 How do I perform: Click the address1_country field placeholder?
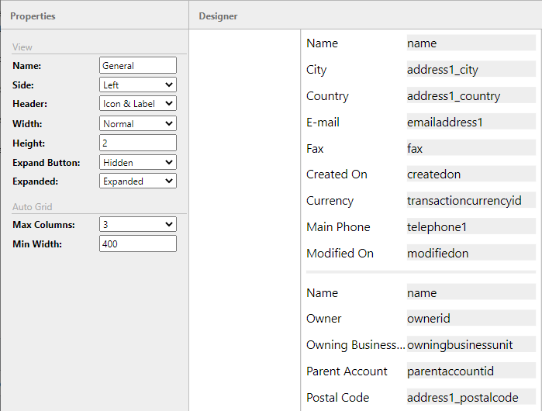coord(471,96)
